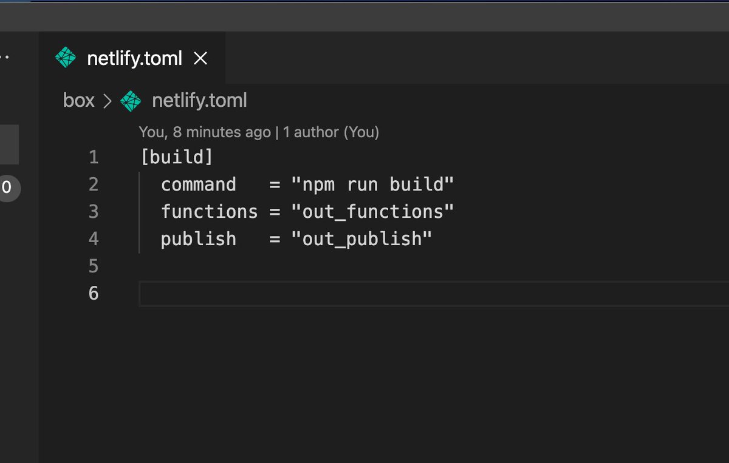Place the cursor on empty line 6
This screenshot has width=729, height=463.
434,294
